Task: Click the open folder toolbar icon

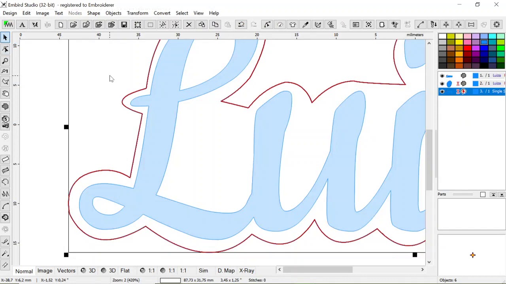Action: (74, 24)
